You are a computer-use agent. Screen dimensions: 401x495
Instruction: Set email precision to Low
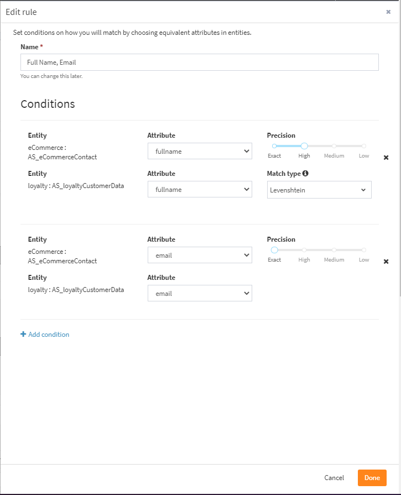[x=364, y=250]
